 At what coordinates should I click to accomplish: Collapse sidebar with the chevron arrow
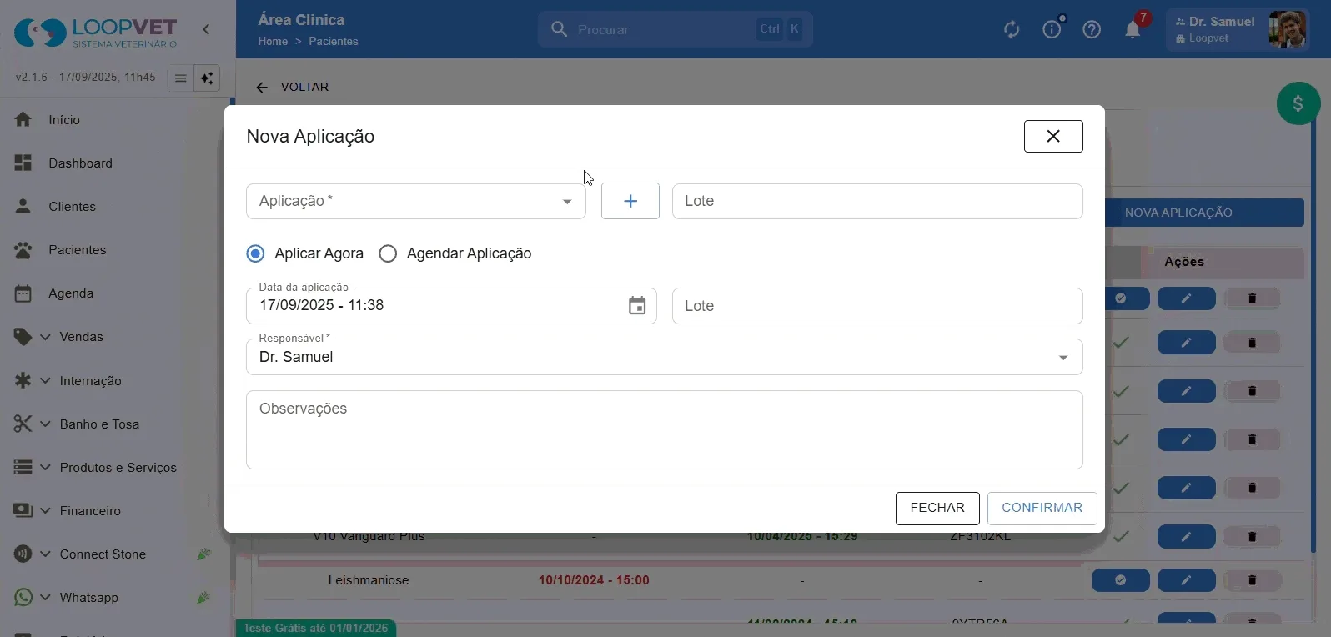(206, 29)
